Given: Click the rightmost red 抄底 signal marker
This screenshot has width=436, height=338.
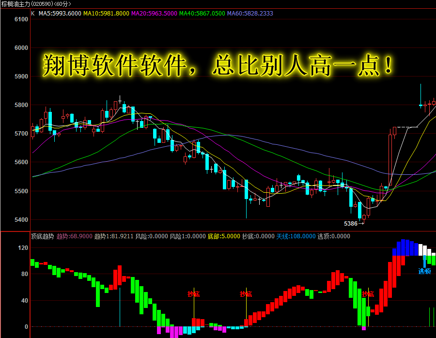Looking at the screenshot, I should [x=368, y=294].
